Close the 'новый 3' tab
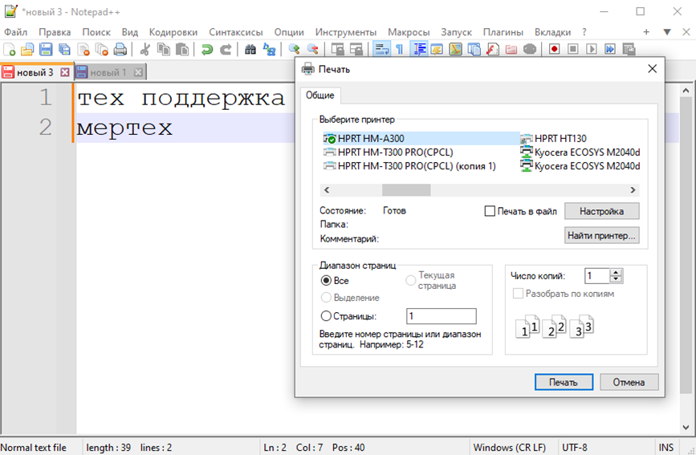696x455 pixels. pyautogui.click(x=65, y=72)
